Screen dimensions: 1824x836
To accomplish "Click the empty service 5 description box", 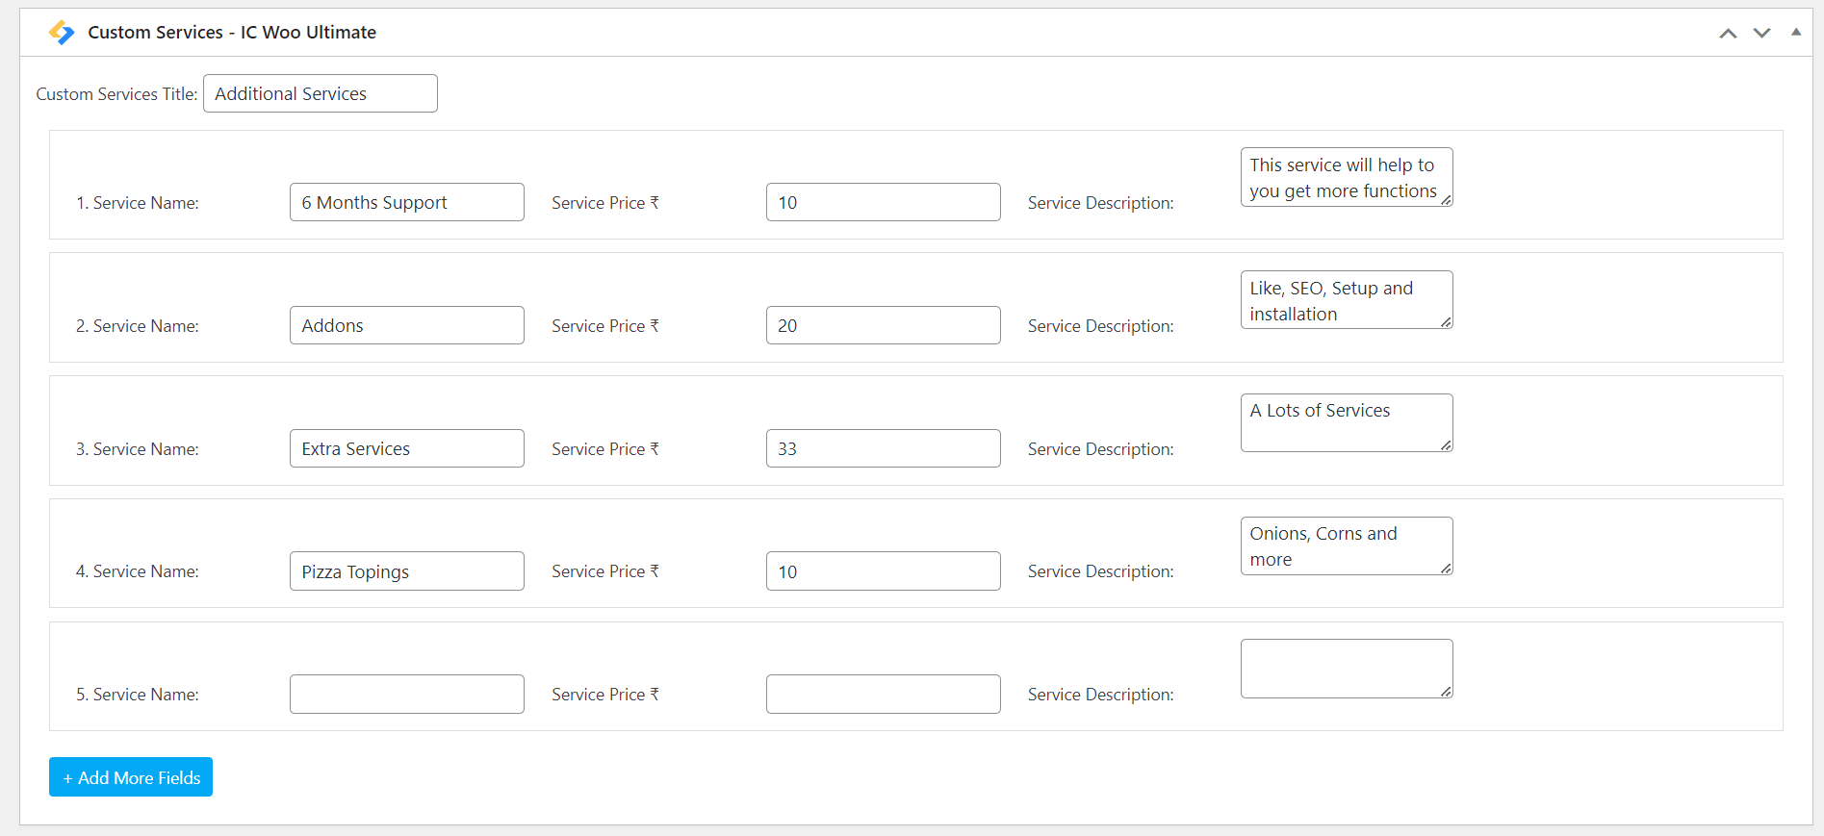I will (x=1347, y=669).
